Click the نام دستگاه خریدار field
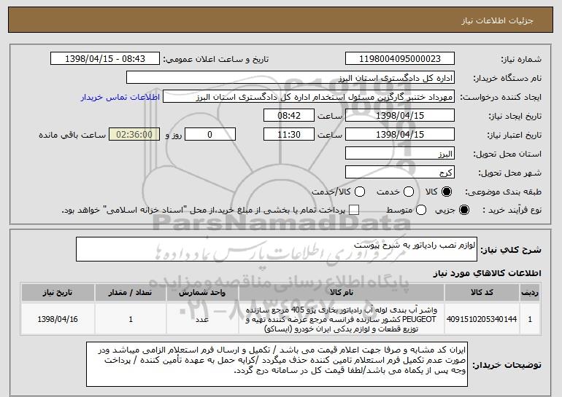Image resolution: width=562 pixels, height=397 pixels. click(290, 78)
